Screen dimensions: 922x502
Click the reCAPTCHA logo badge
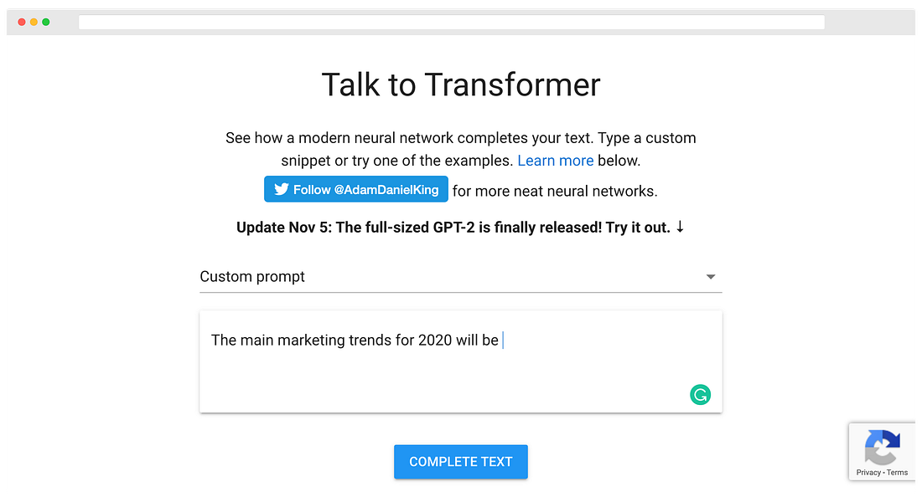882,448
